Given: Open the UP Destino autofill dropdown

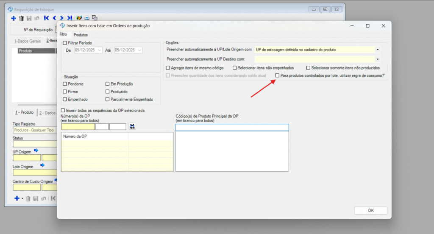Looking at the screenshot, I should pos(377,59).
